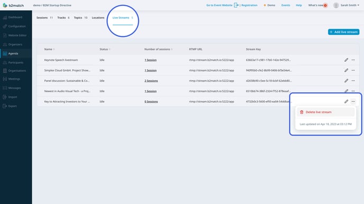Select the Live Streams tab
Image resolution: width=364 pixels, height=204 pixels.
click(x=123, y=17)
